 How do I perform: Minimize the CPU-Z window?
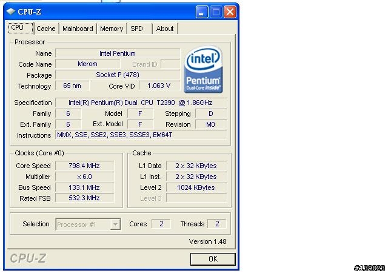202,12
